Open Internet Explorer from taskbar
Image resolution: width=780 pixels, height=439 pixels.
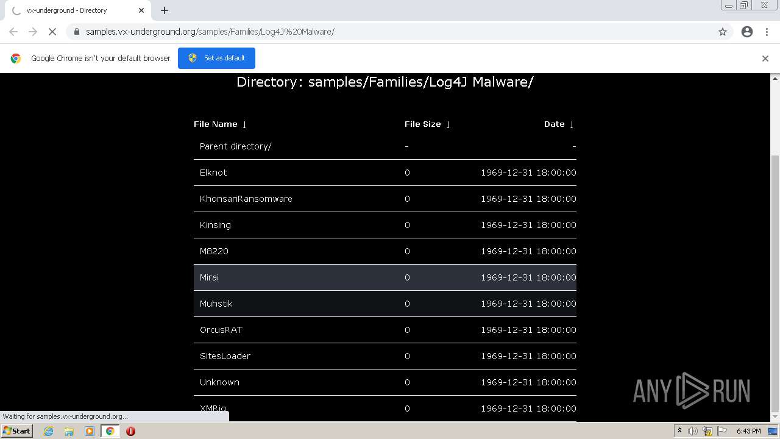point(48,431)
